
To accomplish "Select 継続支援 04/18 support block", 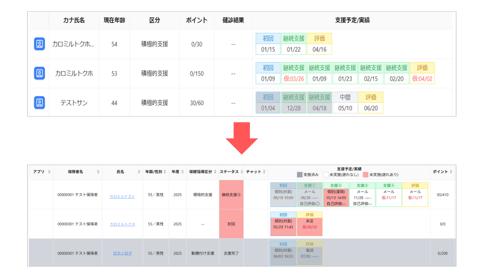I will (x=320, y=102).
